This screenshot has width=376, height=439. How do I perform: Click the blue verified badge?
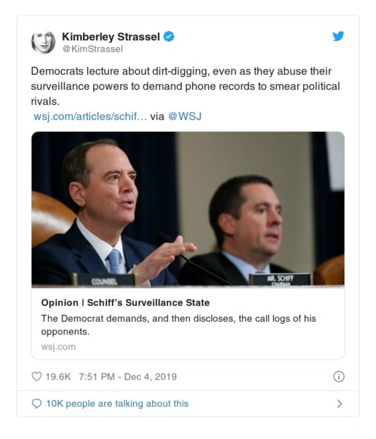tap(169, 36)
